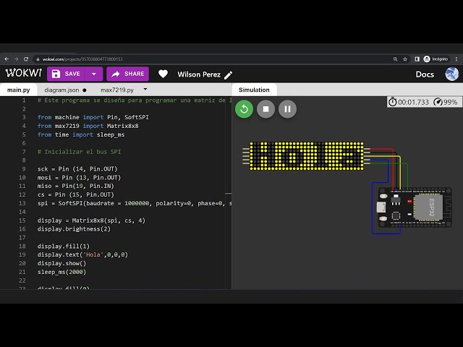Click the site lock icon
The image size is (463, 347).
tap(38, 59)
